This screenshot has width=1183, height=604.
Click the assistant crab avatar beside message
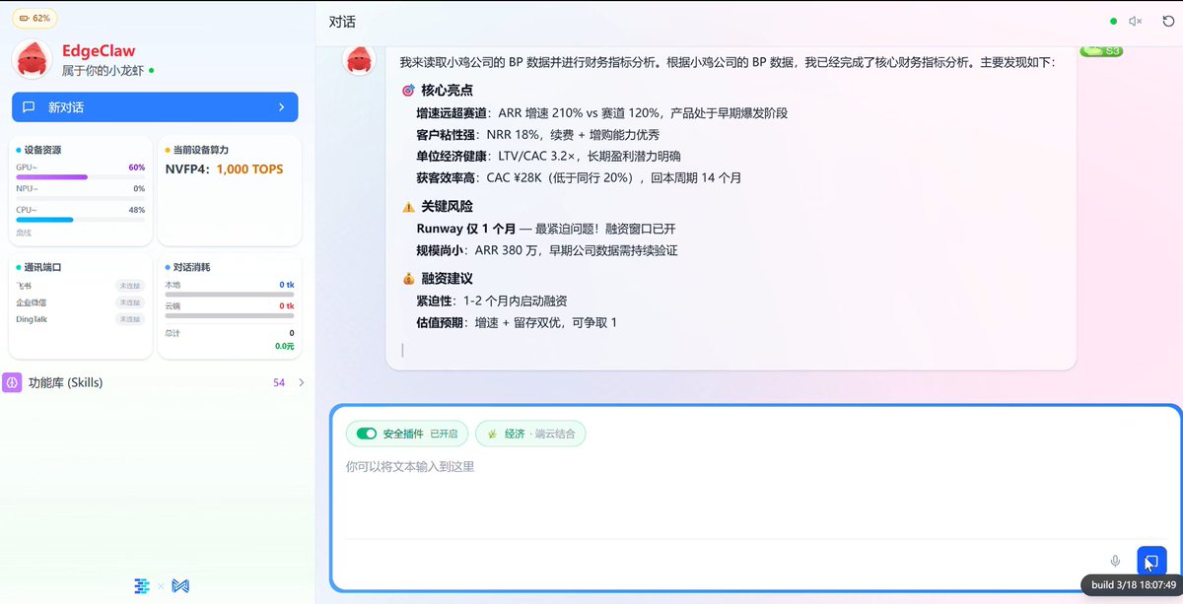[359, 60]
